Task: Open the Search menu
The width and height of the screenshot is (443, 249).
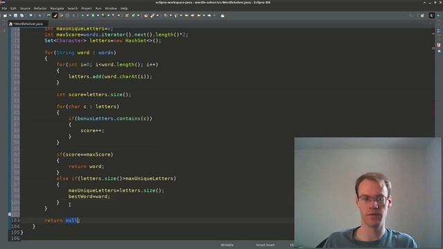Action: point(72,8)
